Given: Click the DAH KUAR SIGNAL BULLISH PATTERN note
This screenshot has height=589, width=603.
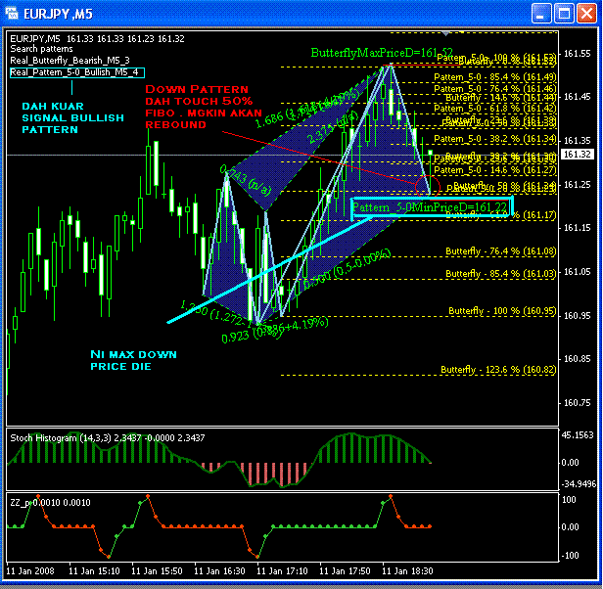Looking at the screenshot, I should [x=73, y=117].
